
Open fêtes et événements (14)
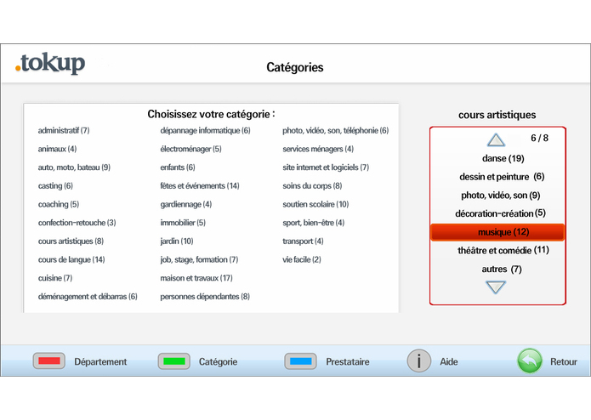point(200,185)
